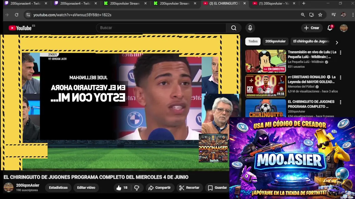355x199 pixels.
Task: Open the Transmisión en vivo de Lulu title
Action: tap(312, 54)
